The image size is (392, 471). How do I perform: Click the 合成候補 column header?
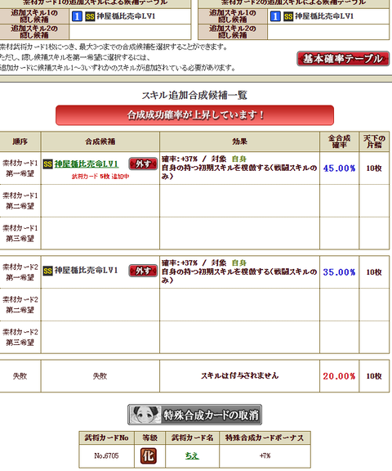click(100, 141)
